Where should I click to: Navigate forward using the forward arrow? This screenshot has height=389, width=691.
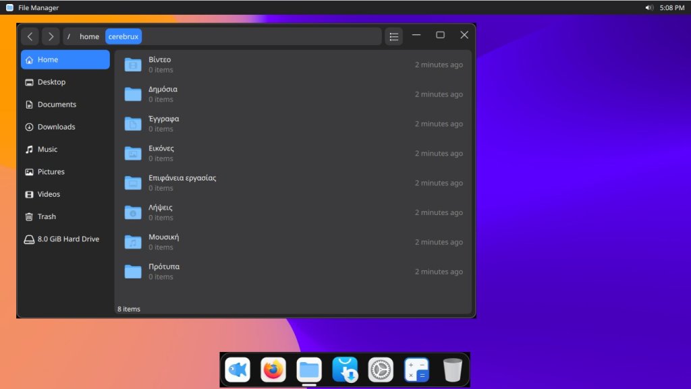pos(51,36)
